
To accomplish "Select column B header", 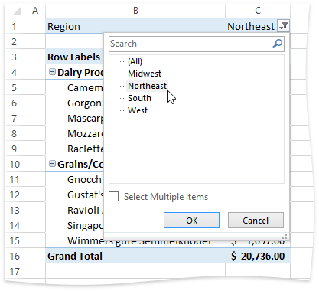I will (135, 10).
